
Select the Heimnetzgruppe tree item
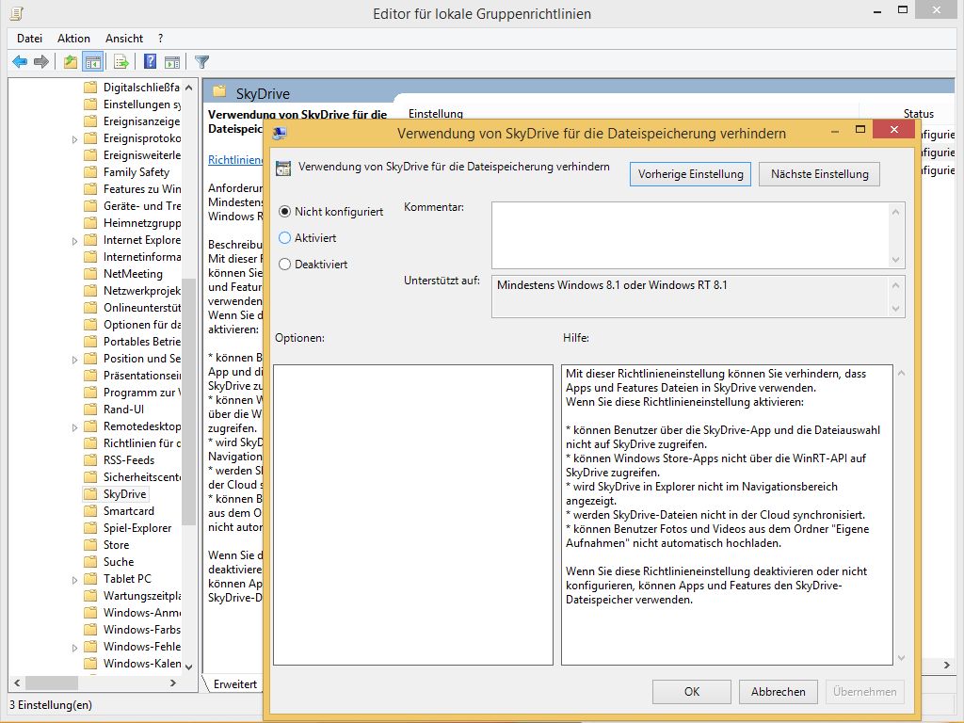coord(141,222)
